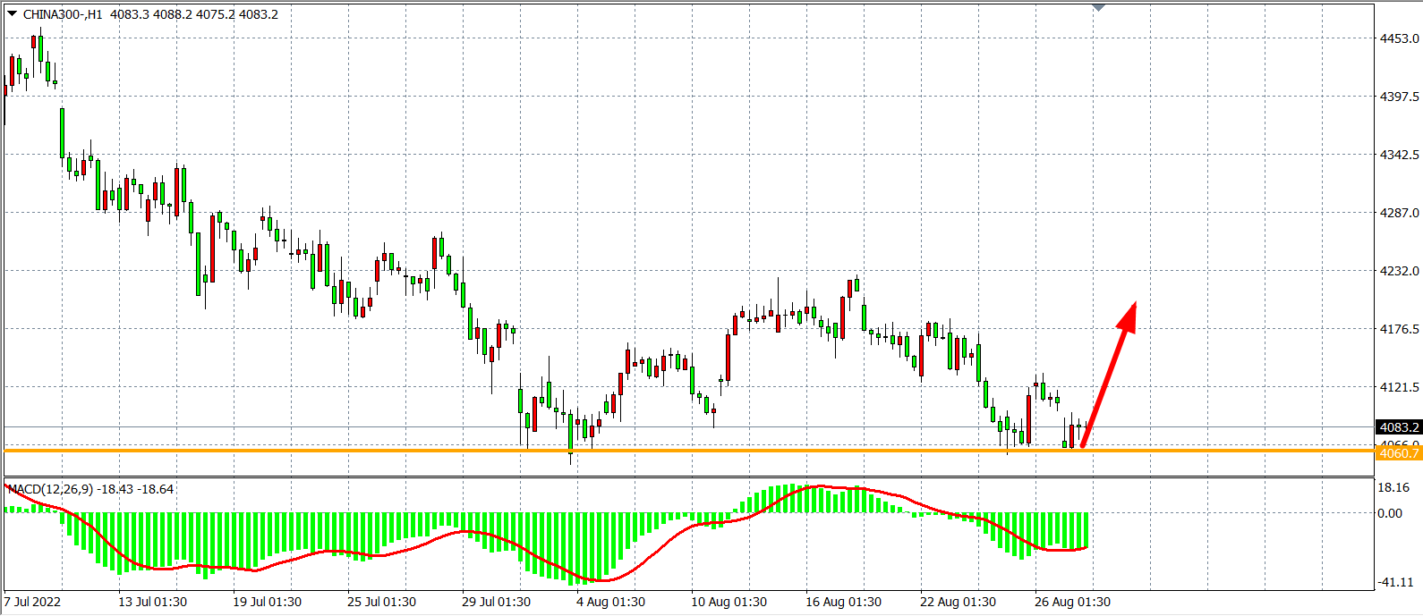Click the orange 4060.7 price level tag
Image resolution: width=1423 pixels, height=616 pixels.
[1398, 453]
